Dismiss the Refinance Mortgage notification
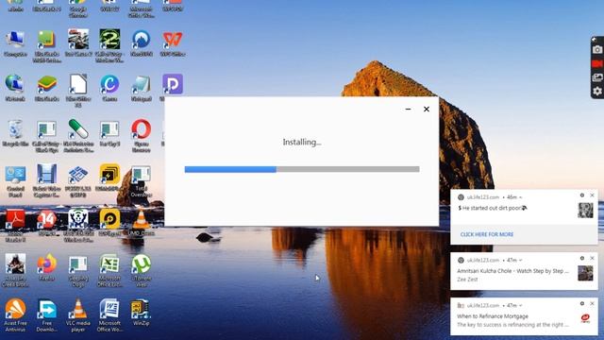This screenshot has width=604, height=340. [593, 304]
